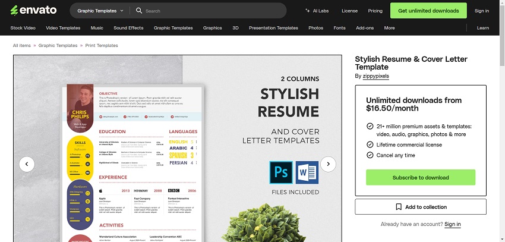Click Subscribe to download button
The height and width of the screenshot is (242, 505).
click(421, 177)
